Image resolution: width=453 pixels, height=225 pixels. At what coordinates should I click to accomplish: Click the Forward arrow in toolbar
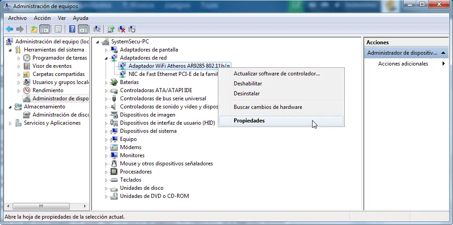click(19, 29)
